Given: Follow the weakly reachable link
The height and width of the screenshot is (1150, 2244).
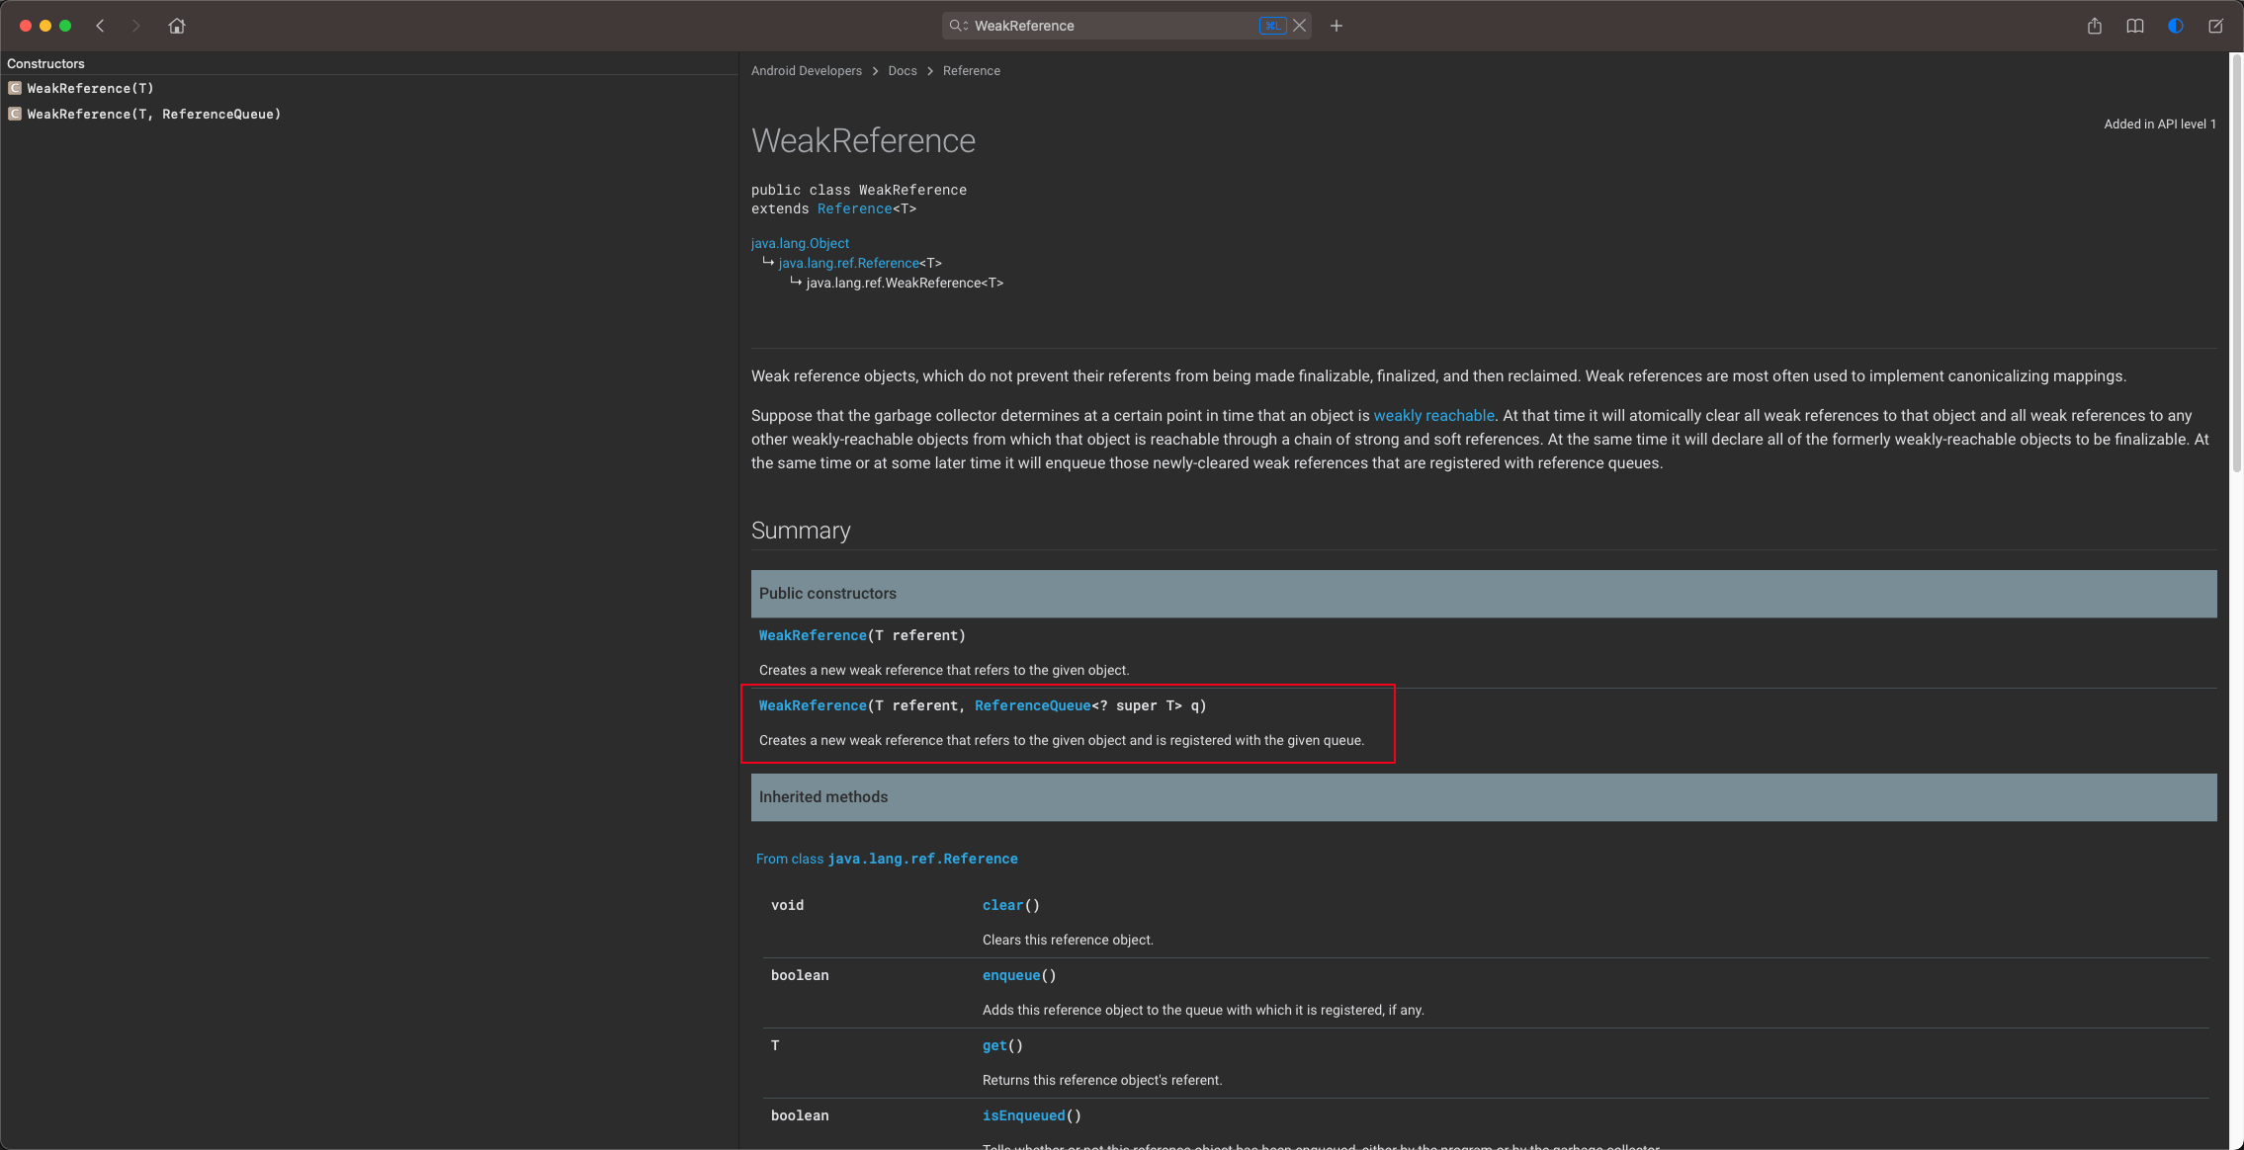Looking at the screenshot, I should pyautogui.click(x=1433, y=416).
